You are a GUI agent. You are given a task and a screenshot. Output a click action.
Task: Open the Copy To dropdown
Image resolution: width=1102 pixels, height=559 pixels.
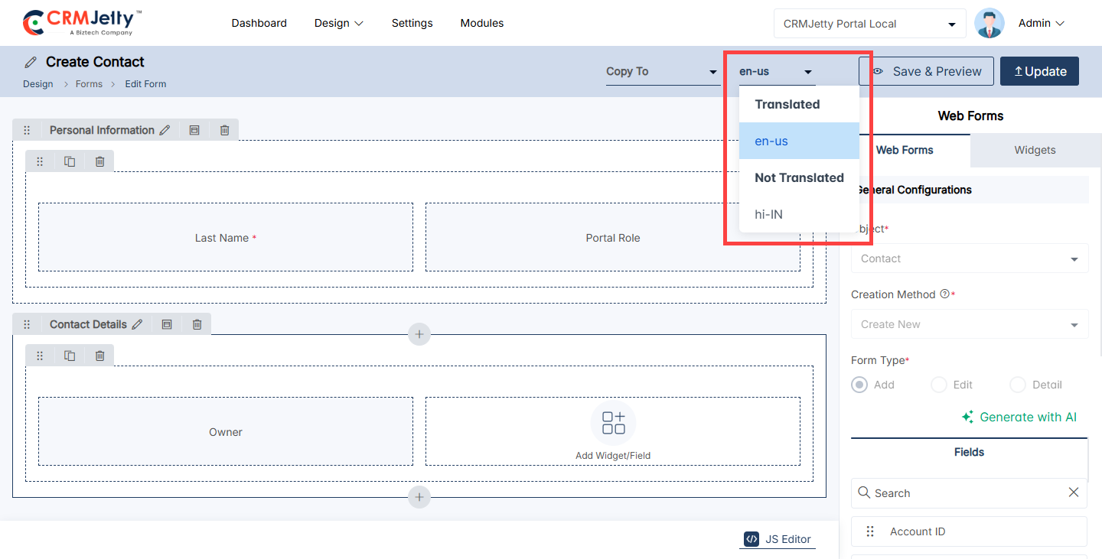[662, 72]
